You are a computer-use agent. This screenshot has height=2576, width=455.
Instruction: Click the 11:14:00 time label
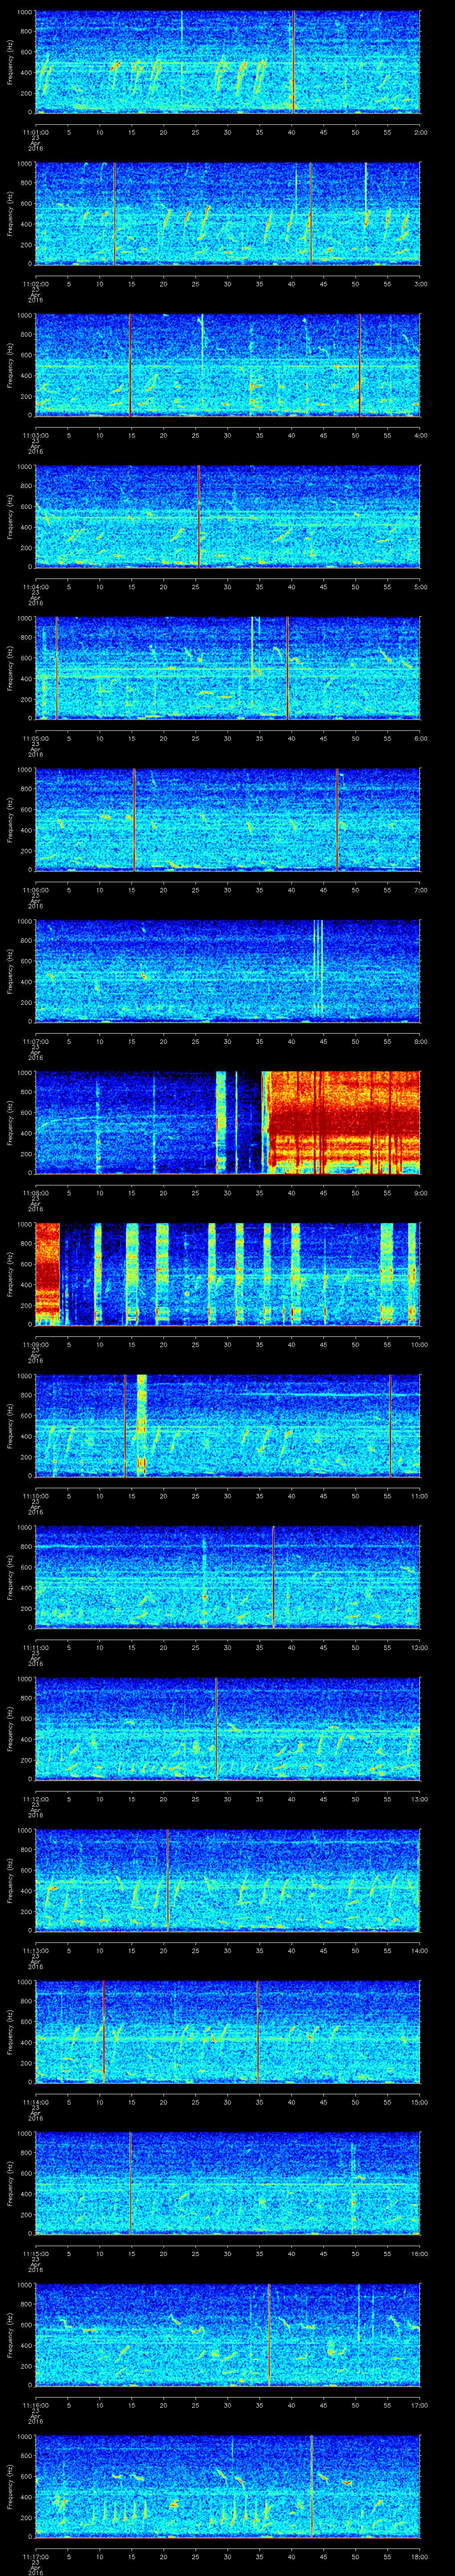(35, 2102)
